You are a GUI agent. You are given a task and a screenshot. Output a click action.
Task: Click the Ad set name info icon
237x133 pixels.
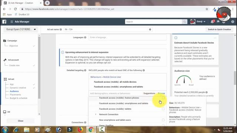[x=61, y=30]
